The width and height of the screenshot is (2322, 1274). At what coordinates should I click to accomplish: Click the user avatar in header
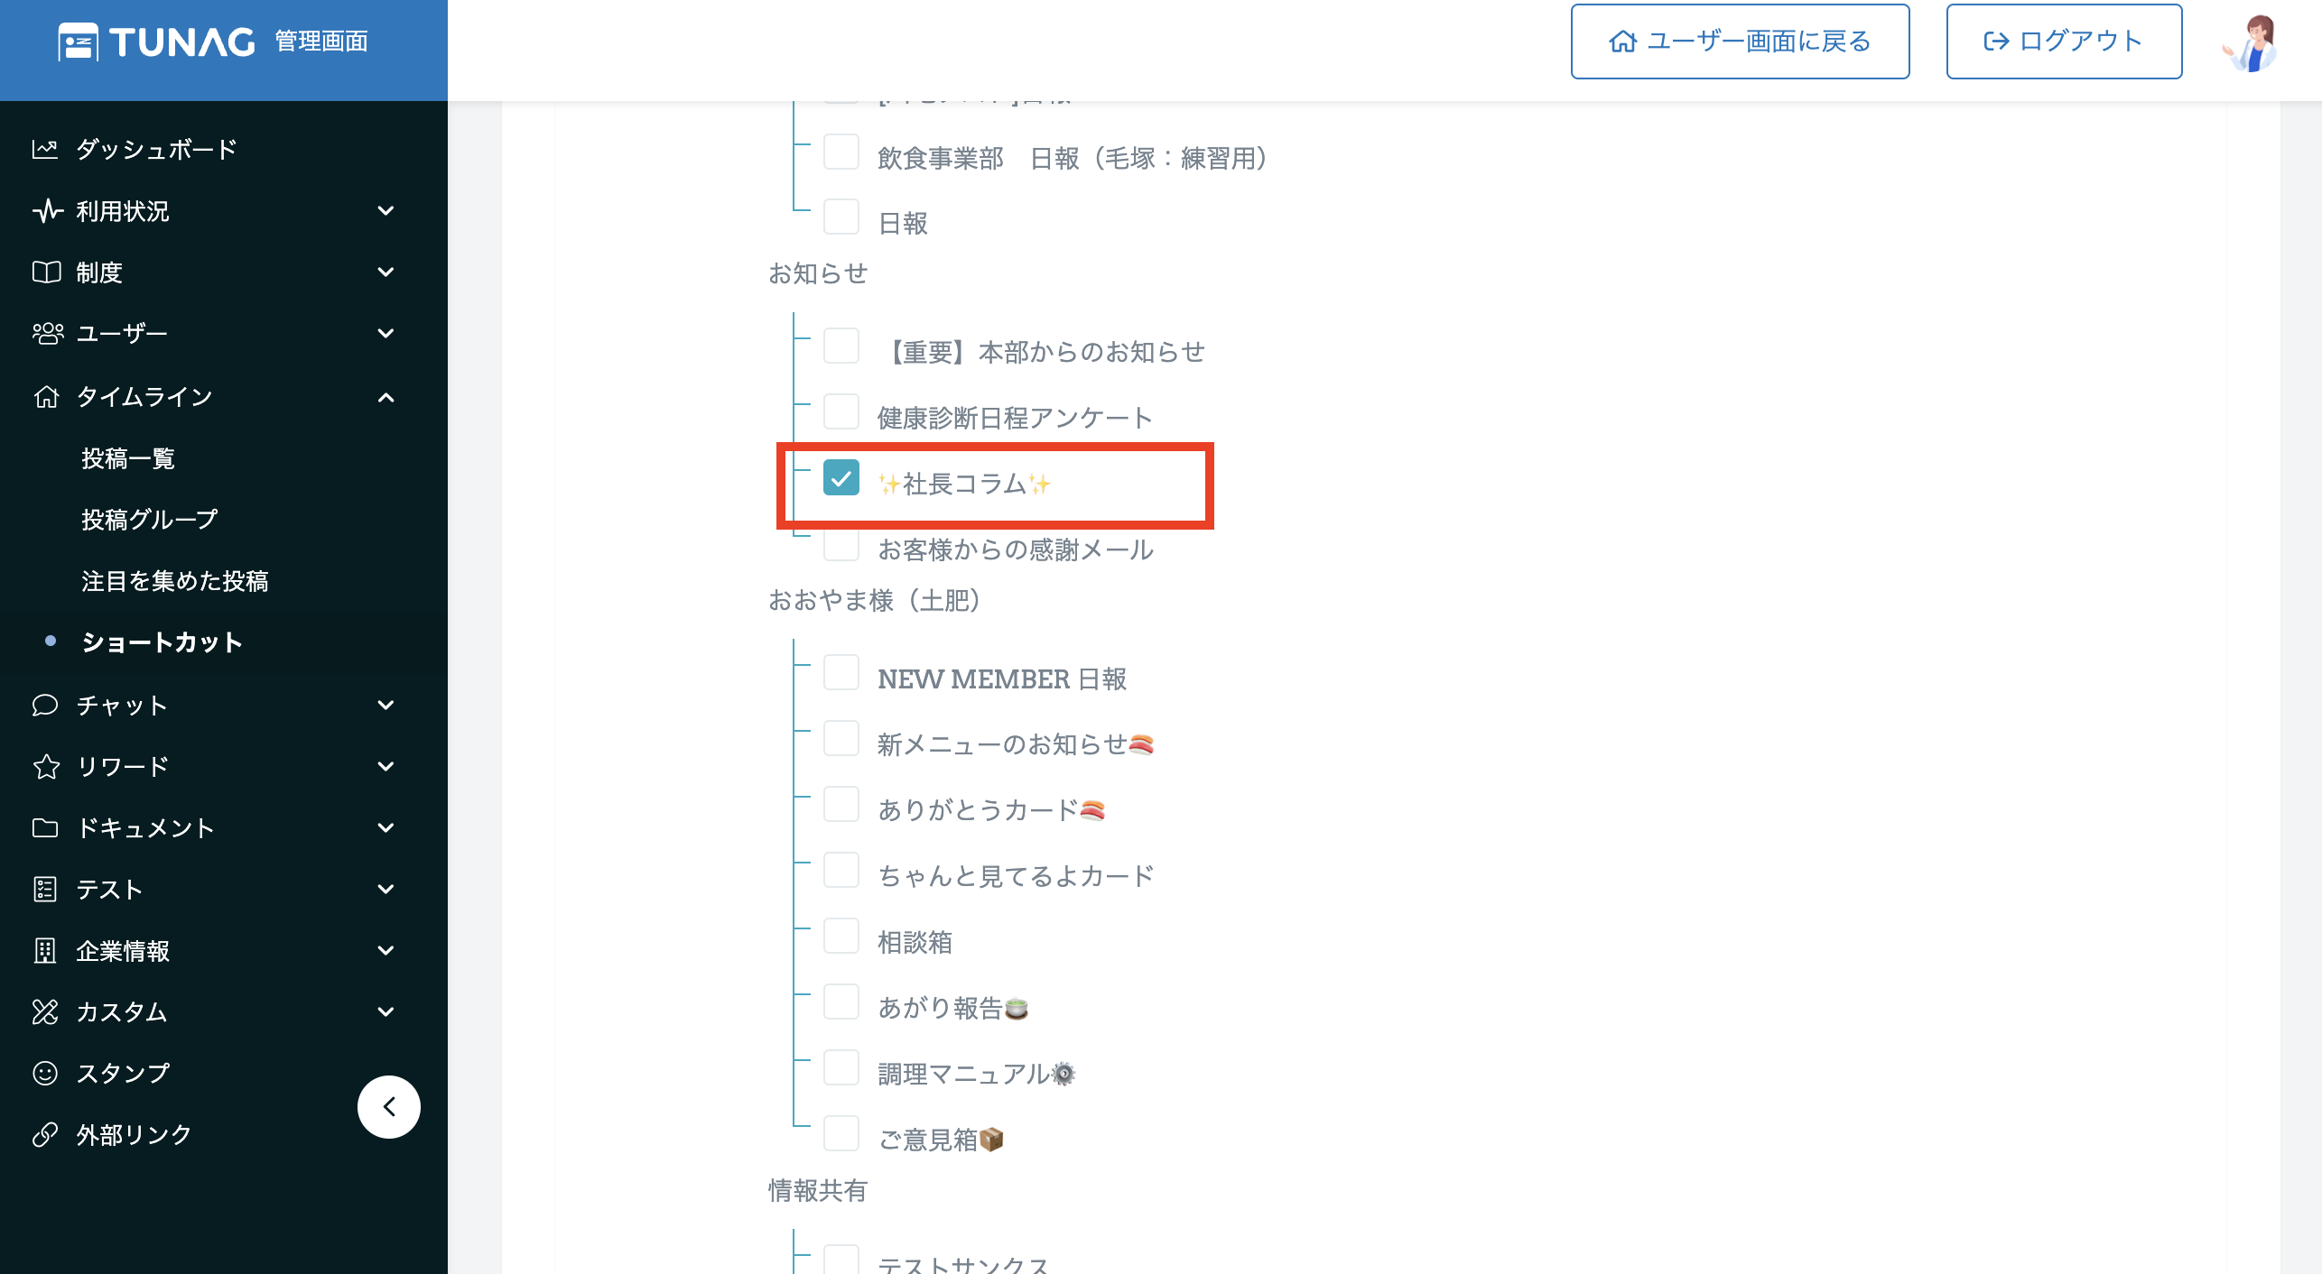[2251, 42]
